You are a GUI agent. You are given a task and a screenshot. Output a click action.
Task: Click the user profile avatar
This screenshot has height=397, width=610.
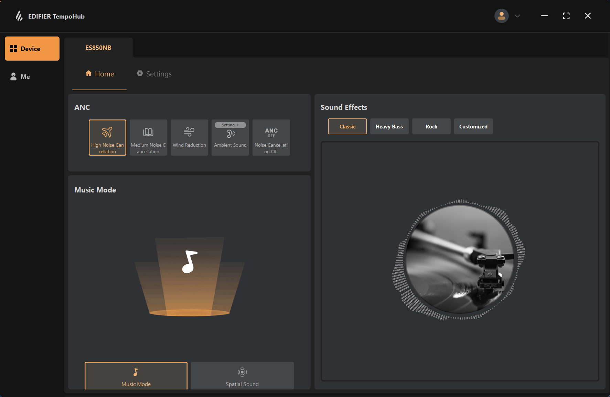(501, 16)
